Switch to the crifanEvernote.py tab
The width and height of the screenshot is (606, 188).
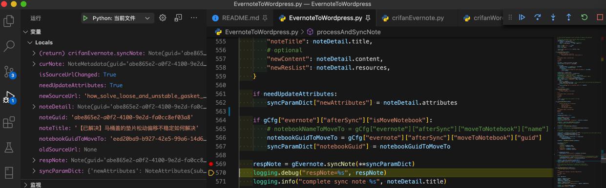pyautogui.click(x=418, y=18)
